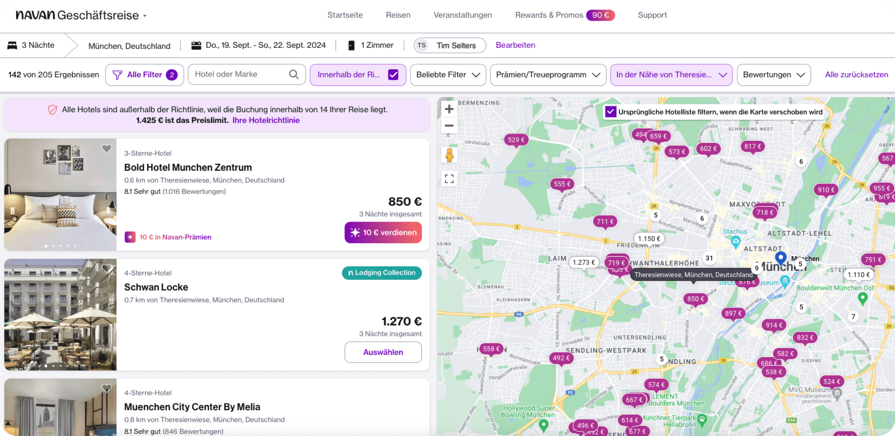This screenshot has height=436, width=895.
Task: Click Auswählen for Schwan Locke
Action: (x=383, y=352)
